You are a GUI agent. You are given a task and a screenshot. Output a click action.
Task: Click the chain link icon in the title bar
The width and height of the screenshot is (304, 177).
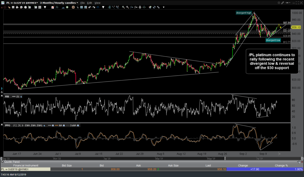(x=282, y=3)
